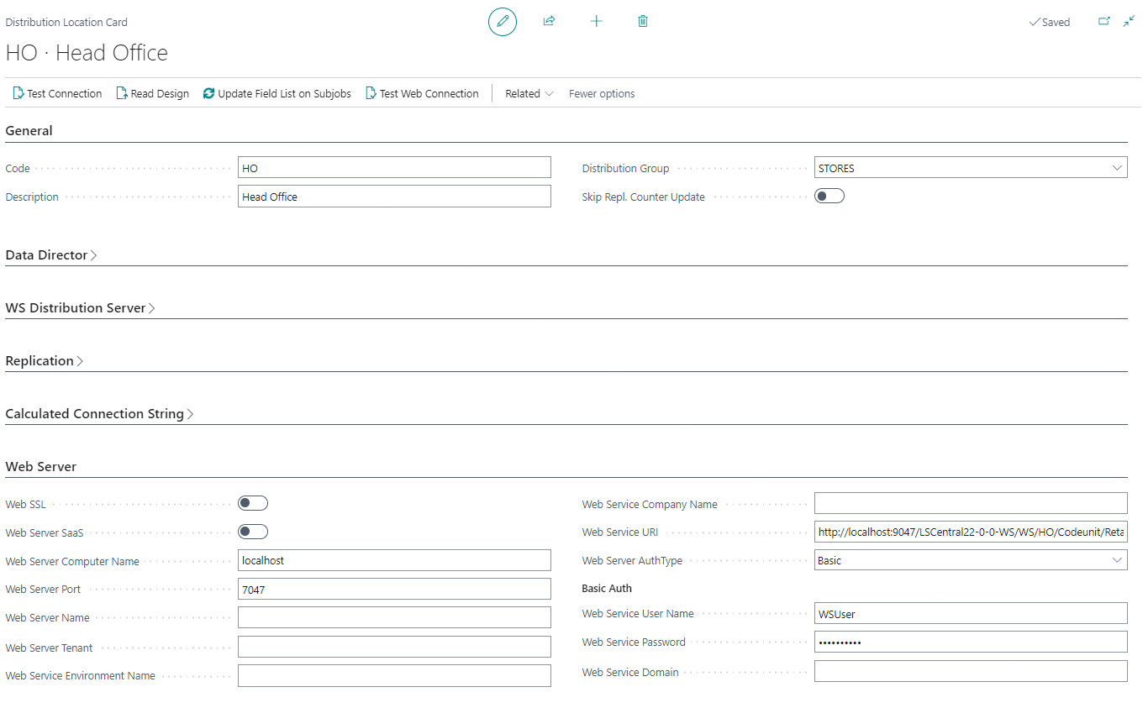Click Update Field List on Subjobs
Viewport: 1148px width, 708px height.
tap(276, 93)
